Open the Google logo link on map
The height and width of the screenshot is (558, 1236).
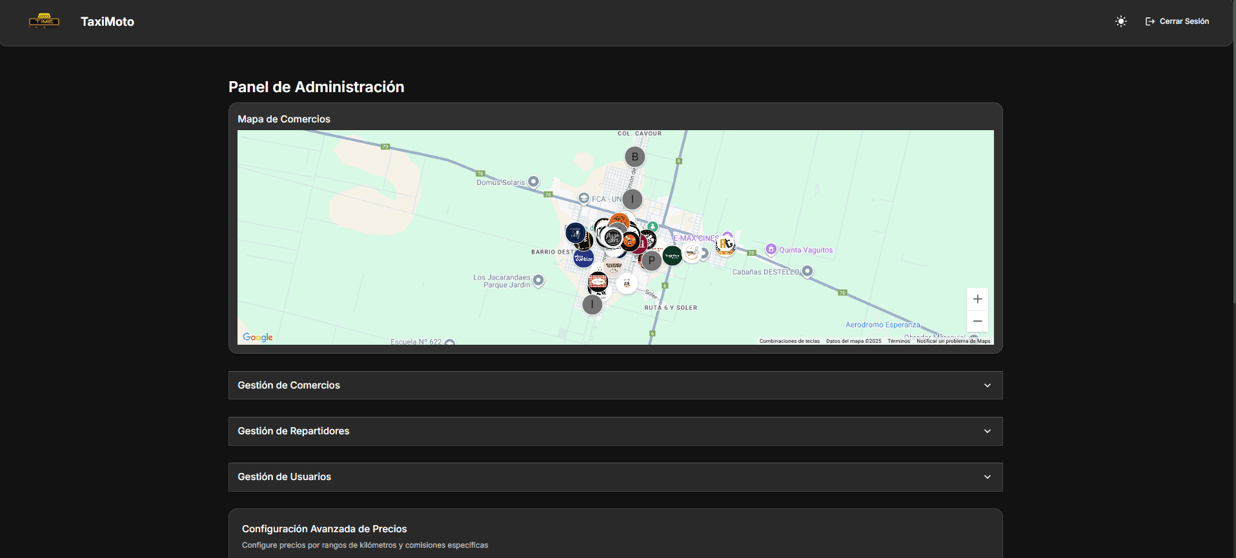coord(258,337)
